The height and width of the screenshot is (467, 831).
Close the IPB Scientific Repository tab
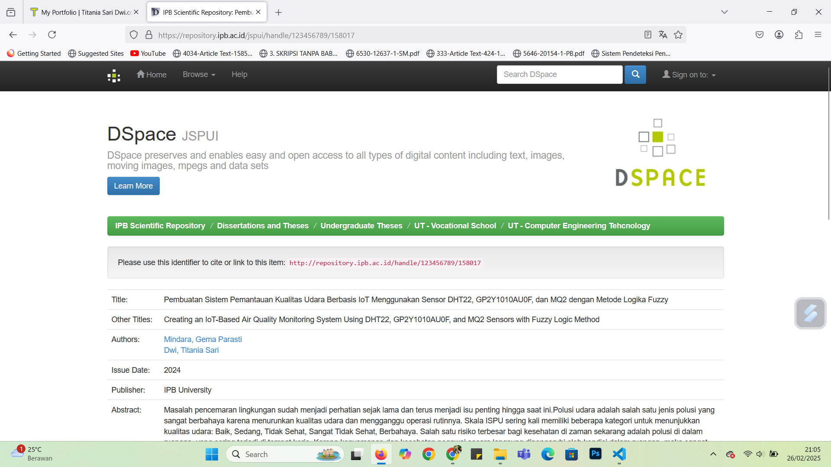258,12
